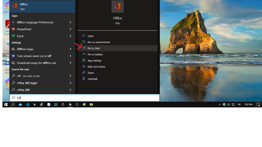Click the taskbar search magnifier icon
Screen dimensions: 262x147
[x=13, y=104]
